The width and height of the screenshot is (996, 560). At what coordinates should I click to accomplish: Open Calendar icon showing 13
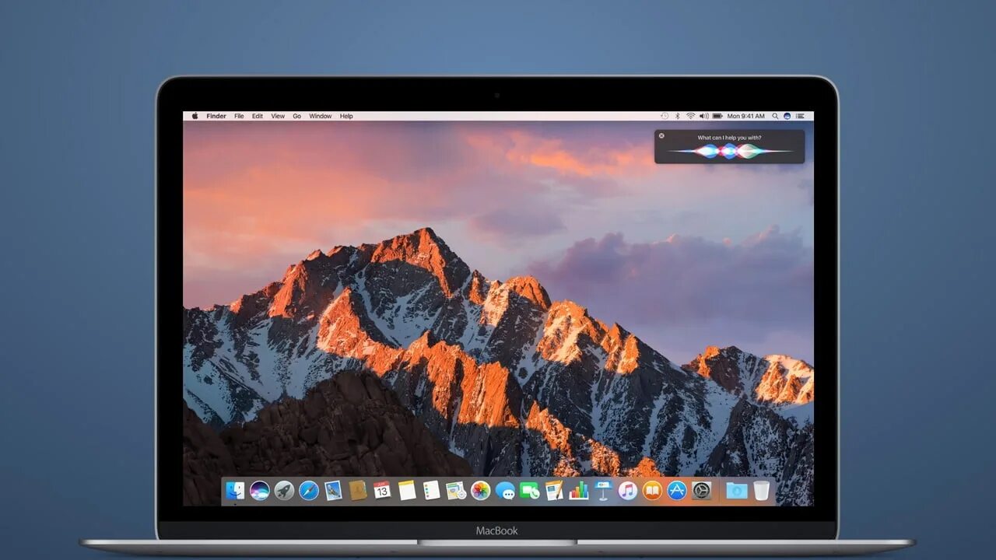[382, 491]
